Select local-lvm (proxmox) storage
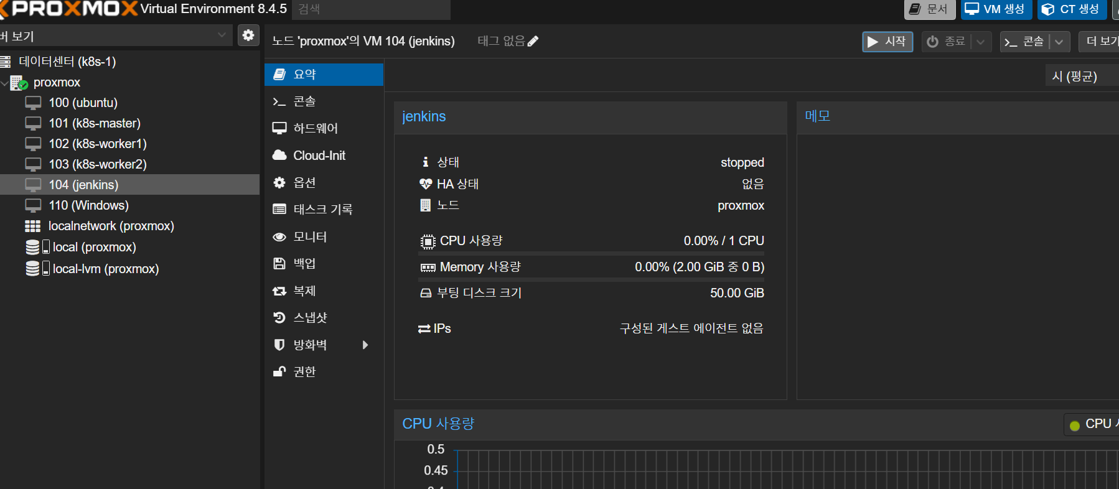 pyautogui.click(x=106, y=269)
